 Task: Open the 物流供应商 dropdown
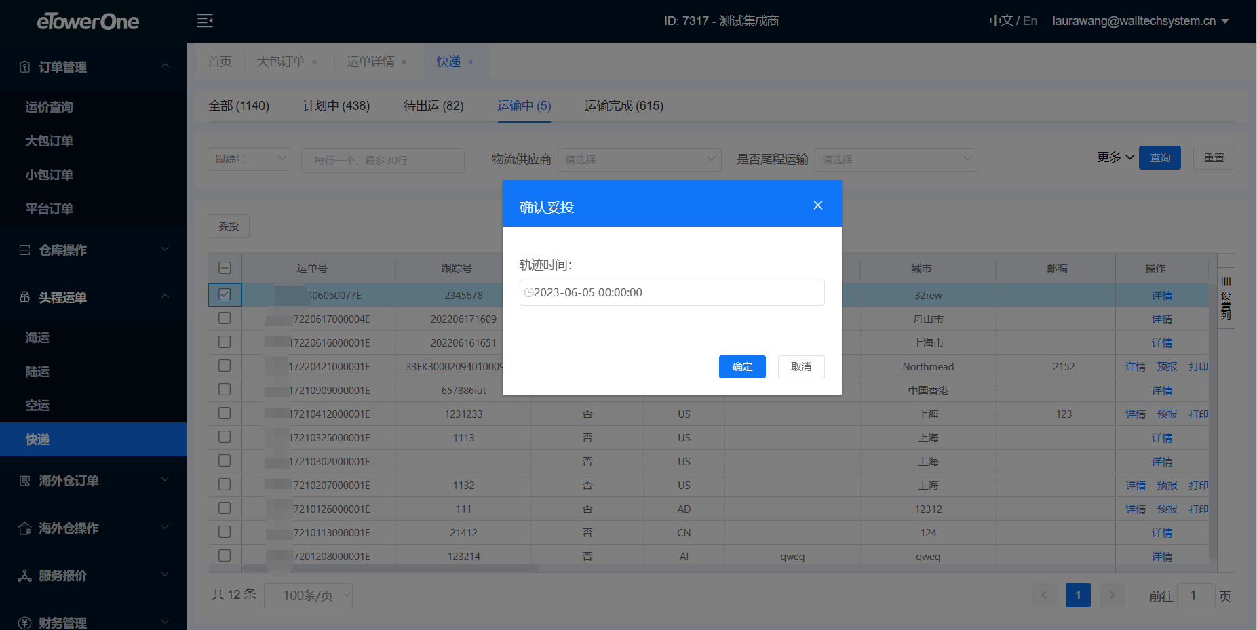(x=638, y=159)
